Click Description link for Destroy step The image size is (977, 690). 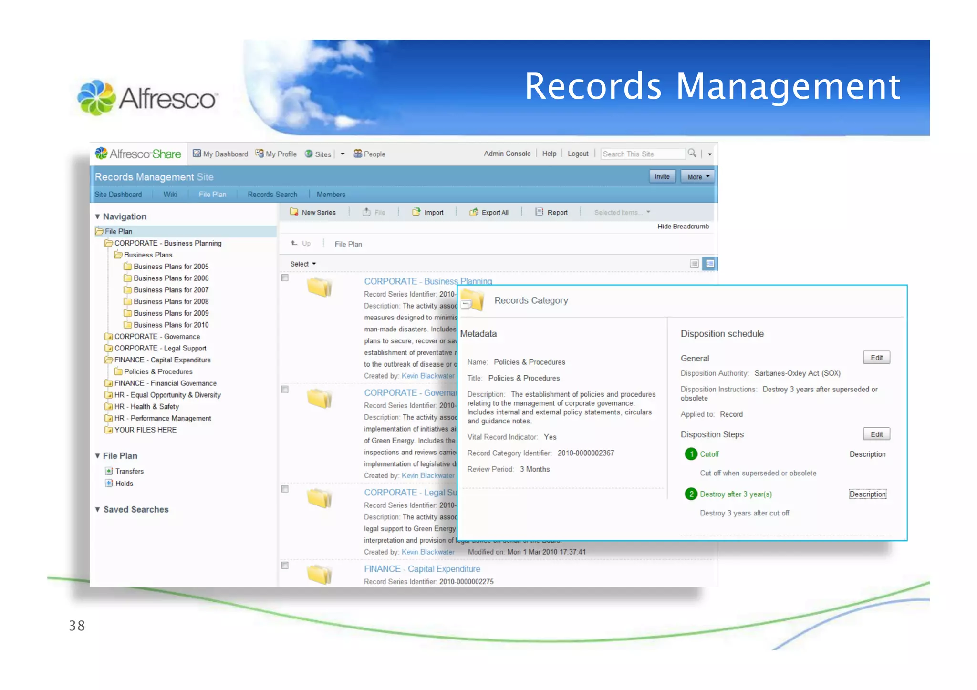point(867,494)
